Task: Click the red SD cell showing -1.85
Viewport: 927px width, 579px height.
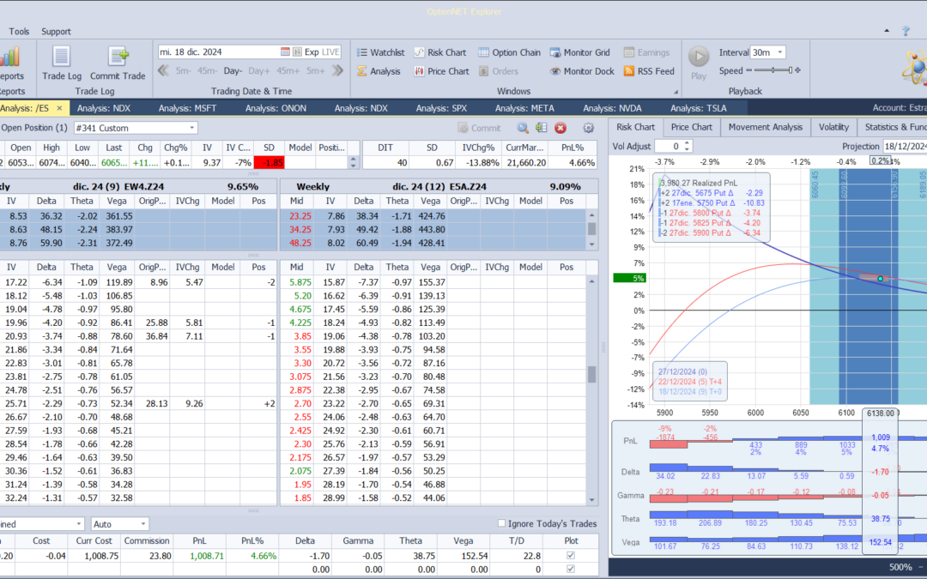Action: 269,162
